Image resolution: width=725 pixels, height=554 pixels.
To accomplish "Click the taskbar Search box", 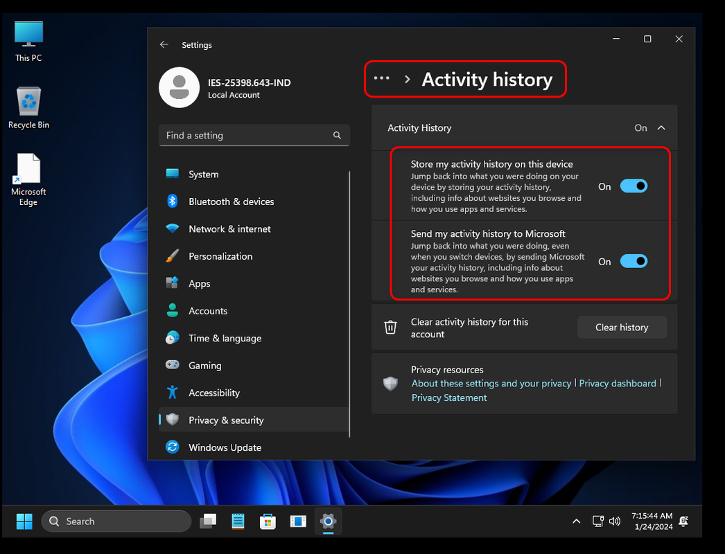I will pos(116,521).
